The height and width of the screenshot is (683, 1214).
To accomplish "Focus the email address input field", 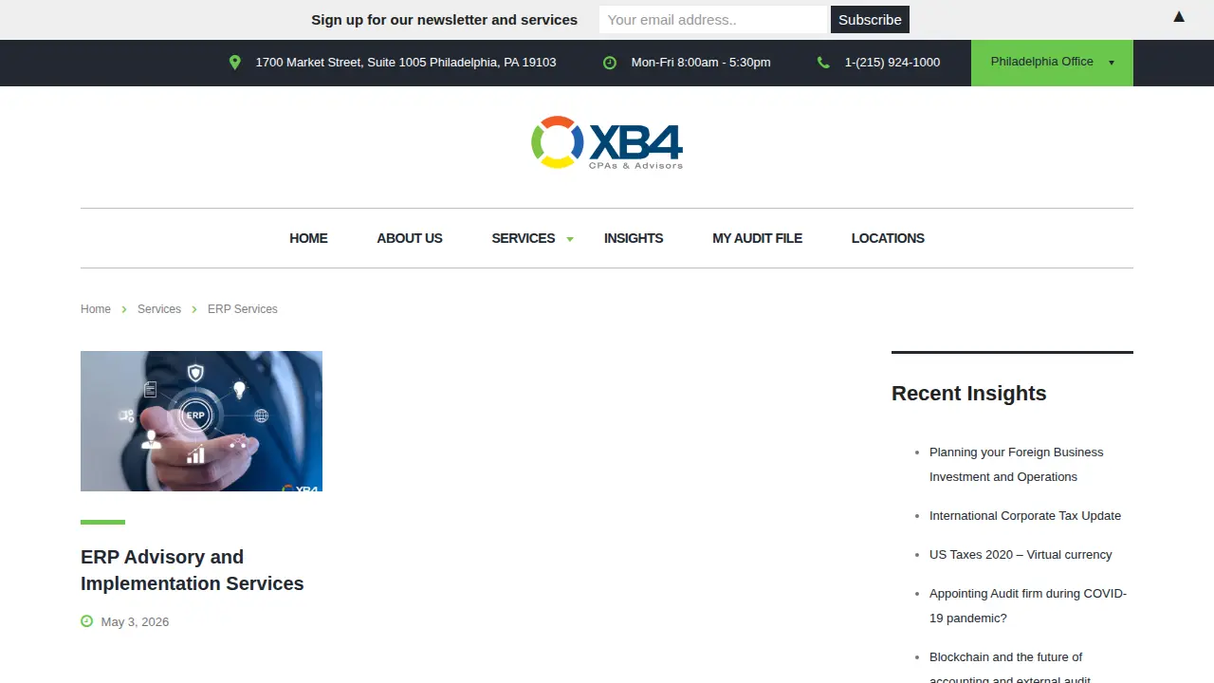I will [x=713, y=20].
